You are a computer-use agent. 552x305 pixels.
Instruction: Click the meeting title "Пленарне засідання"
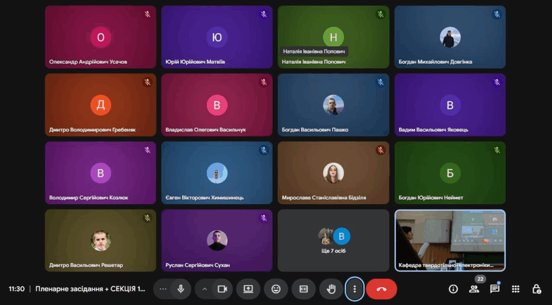(x=90, y=289)
